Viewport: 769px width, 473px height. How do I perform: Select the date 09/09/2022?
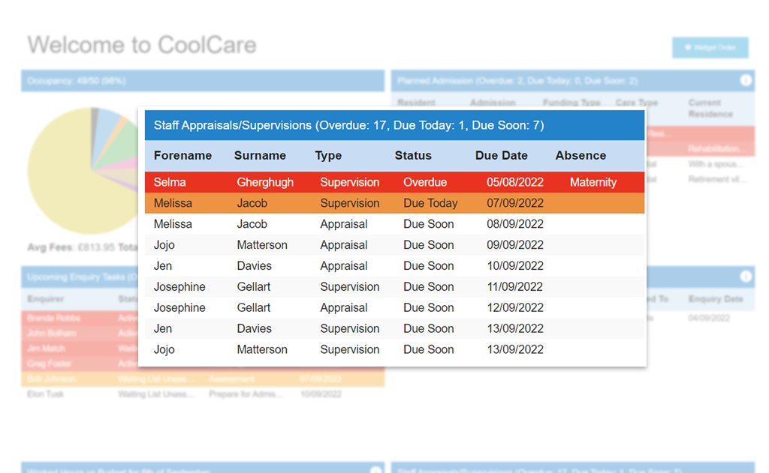click(x=515, y=245)
